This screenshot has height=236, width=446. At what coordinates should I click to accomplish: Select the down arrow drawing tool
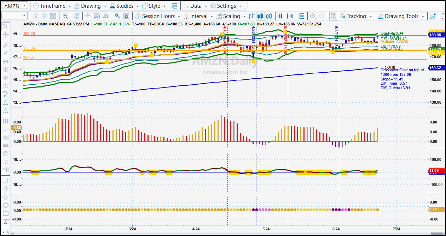pos(6,189)
